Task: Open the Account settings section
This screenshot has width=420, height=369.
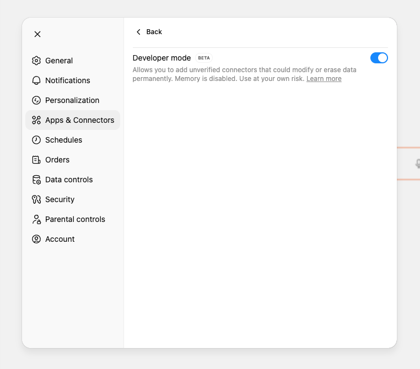Action: coord(60,239)
